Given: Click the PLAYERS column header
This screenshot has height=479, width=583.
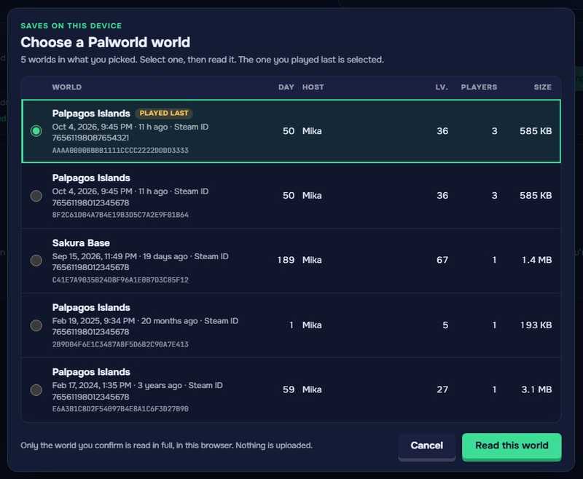Looking at the screenshot, I should (479, 87).
